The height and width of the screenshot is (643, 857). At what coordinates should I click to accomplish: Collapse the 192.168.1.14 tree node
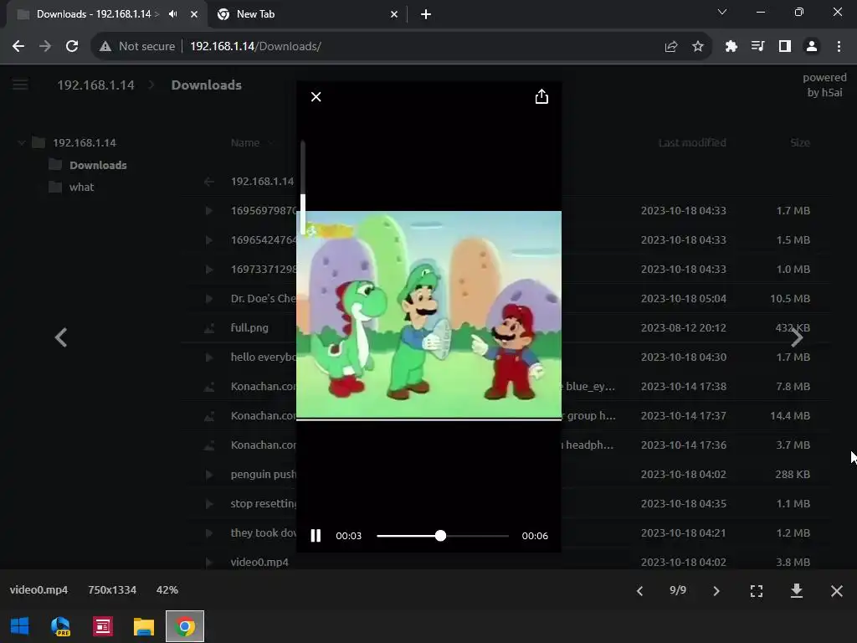pos(21,143)
